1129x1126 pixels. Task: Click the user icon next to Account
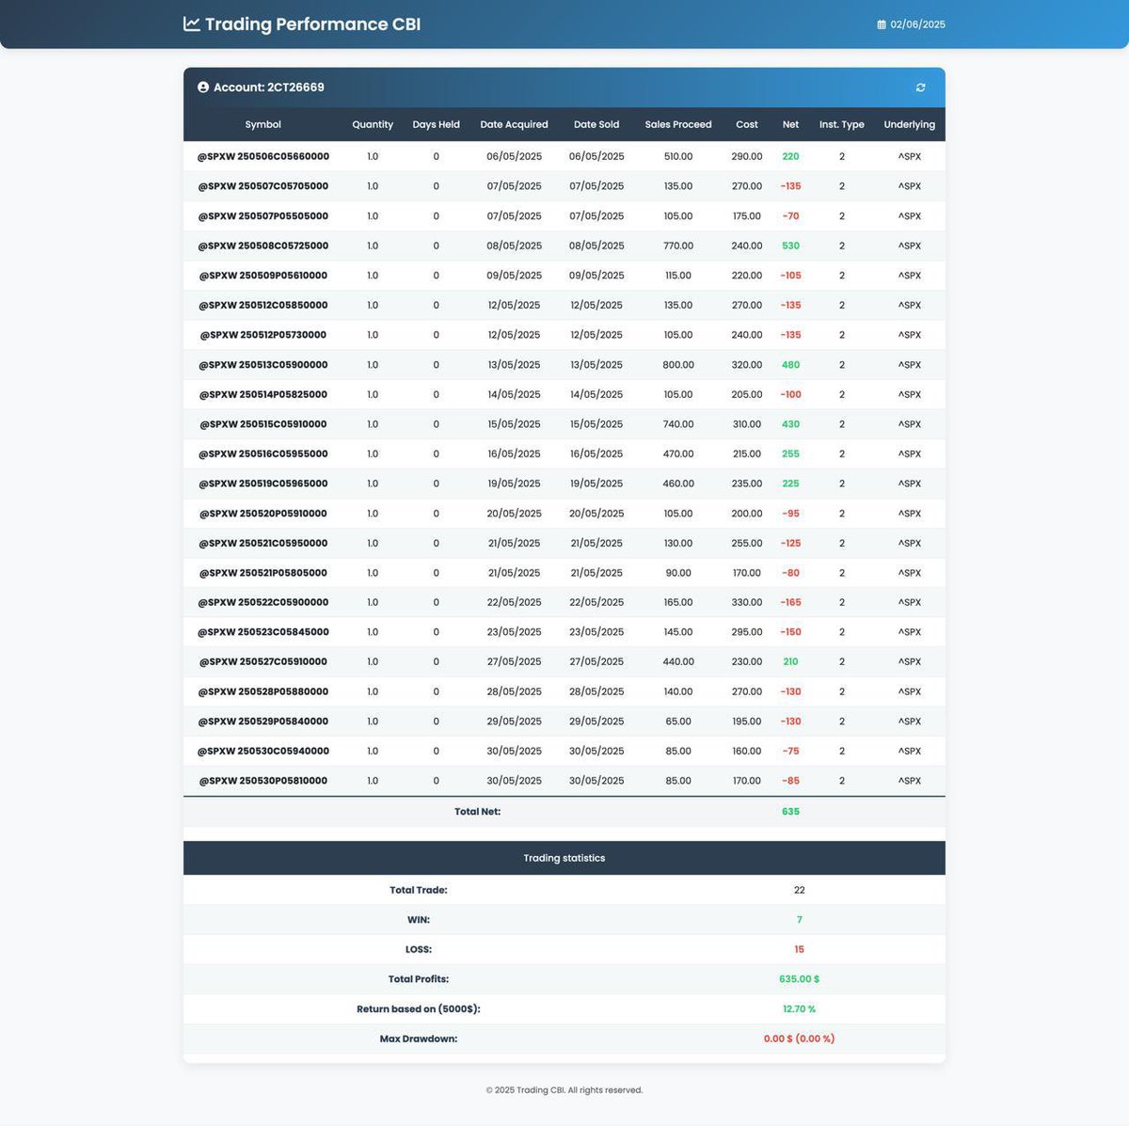pos(203,87)
